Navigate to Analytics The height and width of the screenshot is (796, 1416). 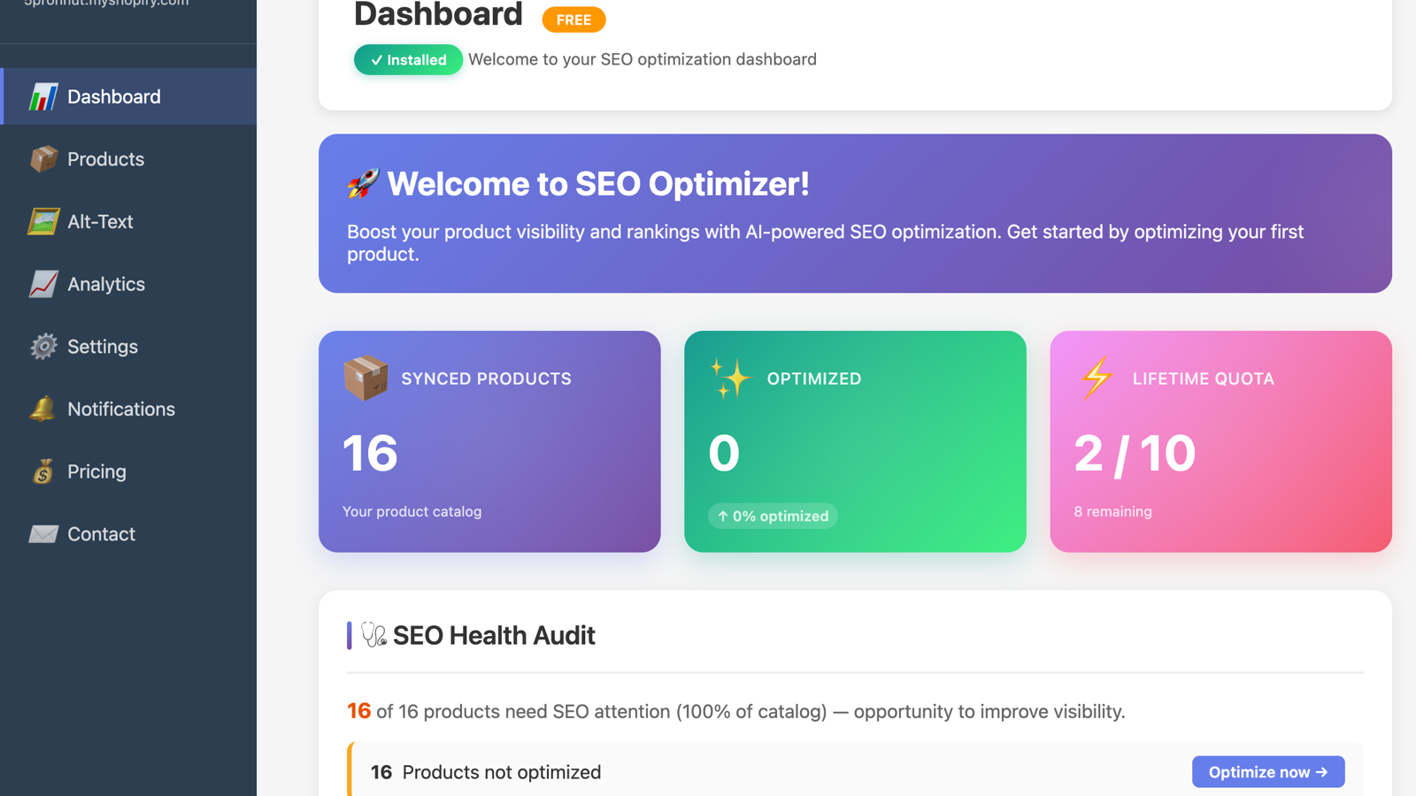[128, 284]
